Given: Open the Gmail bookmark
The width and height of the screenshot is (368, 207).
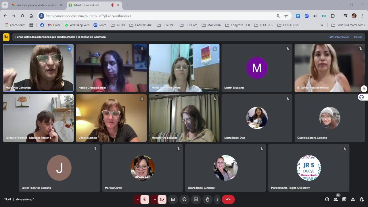Looking at the screenshot, I should click(x=54, y=25).
